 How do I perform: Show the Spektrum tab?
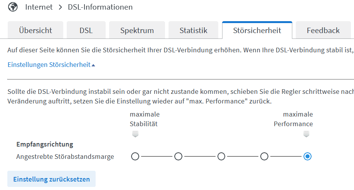(137, 30)
